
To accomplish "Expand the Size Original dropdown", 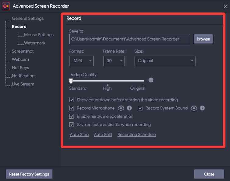I will coord(165,61).
